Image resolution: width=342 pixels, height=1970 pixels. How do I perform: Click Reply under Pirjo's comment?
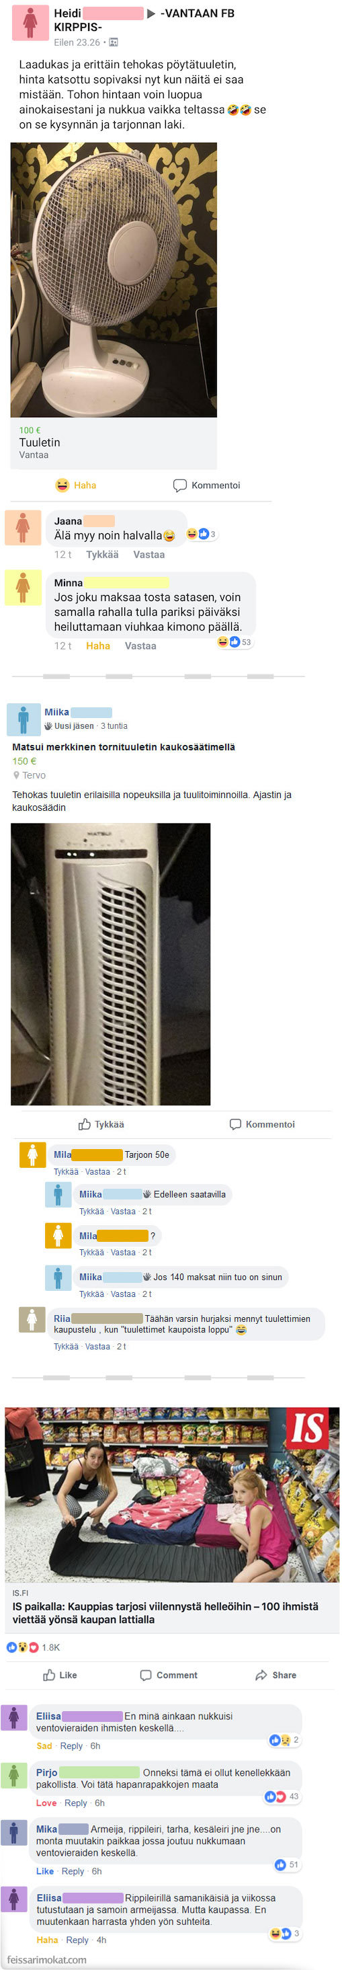click(x=75, y=1803)
